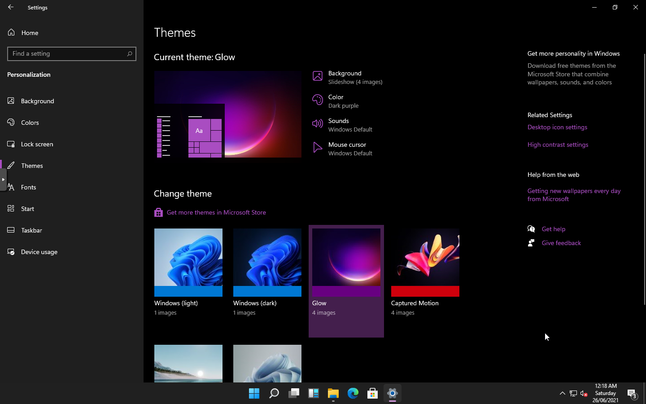The width and height of the screenshot is (646, 404).
Task: Open Getting new wallpapers every day link
Action: (x=574, y=195)
